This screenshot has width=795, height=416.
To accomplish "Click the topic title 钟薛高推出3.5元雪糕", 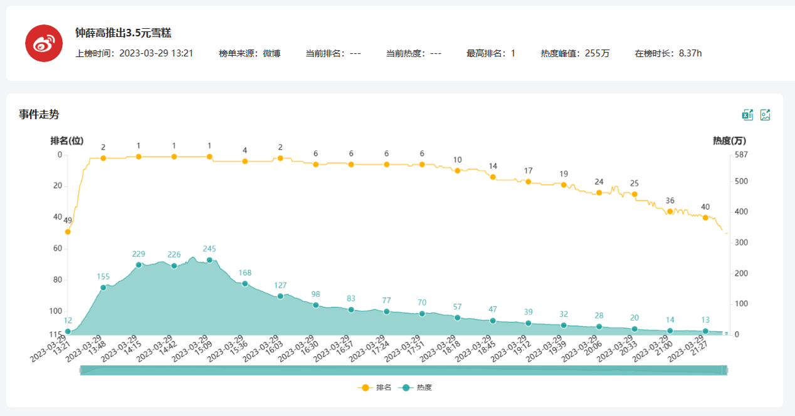I will pos(123,33).
